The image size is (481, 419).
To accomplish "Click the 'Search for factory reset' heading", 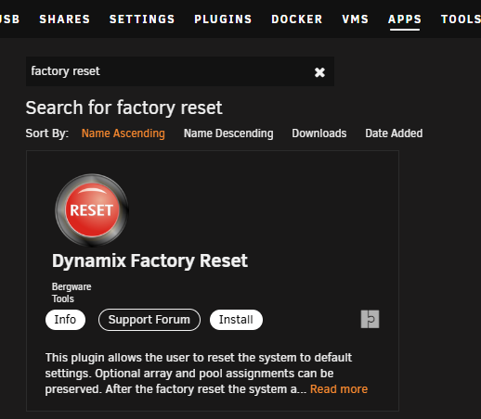I will click(x=123, y=108).
